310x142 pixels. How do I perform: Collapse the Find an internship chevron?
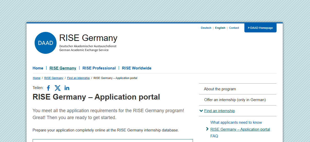(201, 111)
